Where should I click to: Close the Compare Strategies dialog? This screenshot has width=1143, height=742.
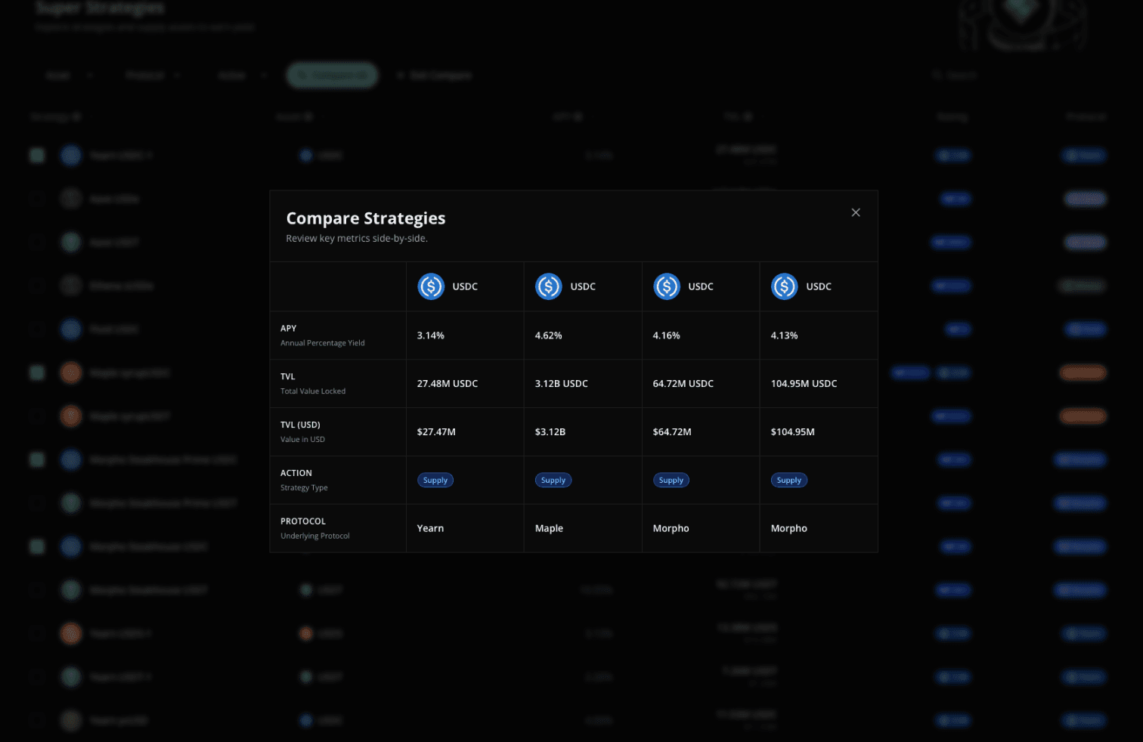[856, 212]
